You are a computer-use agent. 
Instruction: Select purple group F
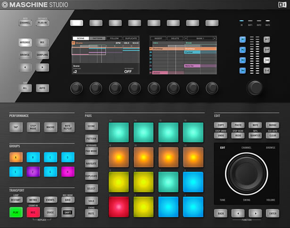(x=33, y=172)
